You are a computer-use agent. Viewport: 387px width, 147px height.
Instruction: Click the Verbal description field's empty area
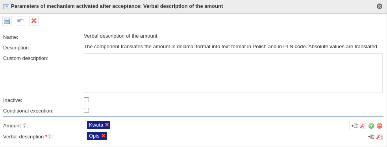pos(236,136)
